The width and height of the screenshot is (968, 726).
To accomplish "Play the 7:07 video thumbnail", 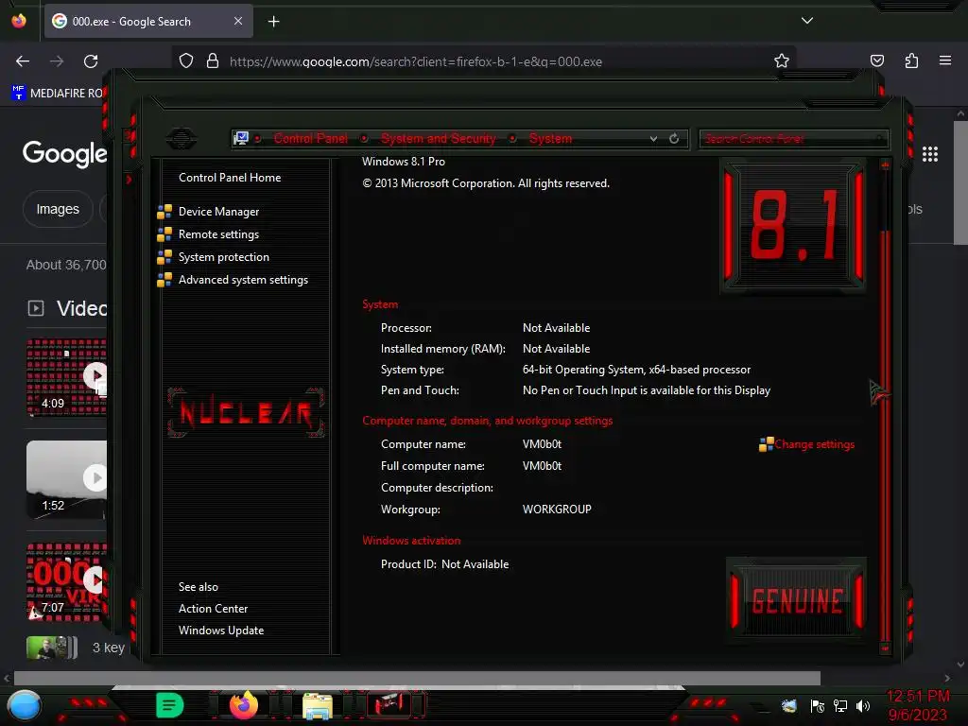I will (66, 581).
